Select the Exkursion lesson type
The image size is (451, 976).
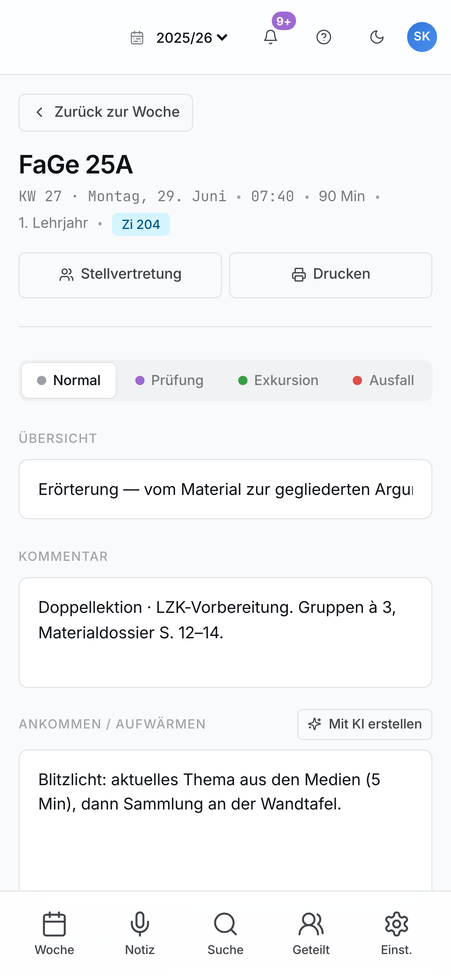tap(278, 380)
